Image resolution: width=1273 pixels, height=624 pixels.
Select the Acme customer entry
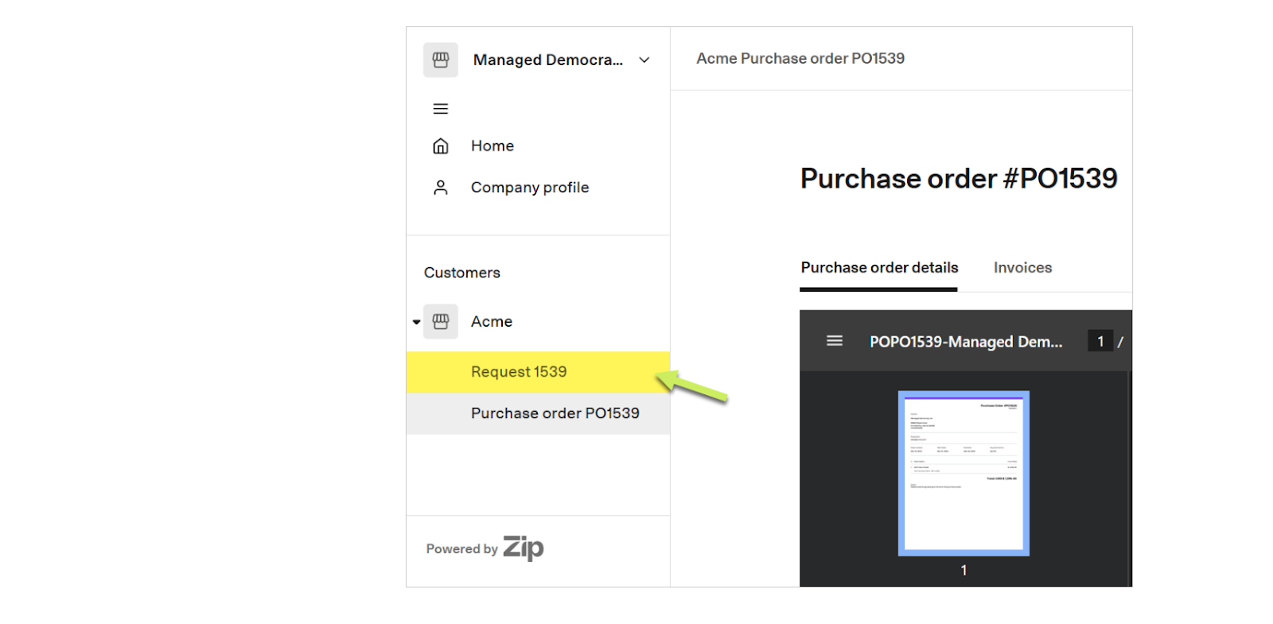pyautogui.click(x=492, y=321)
